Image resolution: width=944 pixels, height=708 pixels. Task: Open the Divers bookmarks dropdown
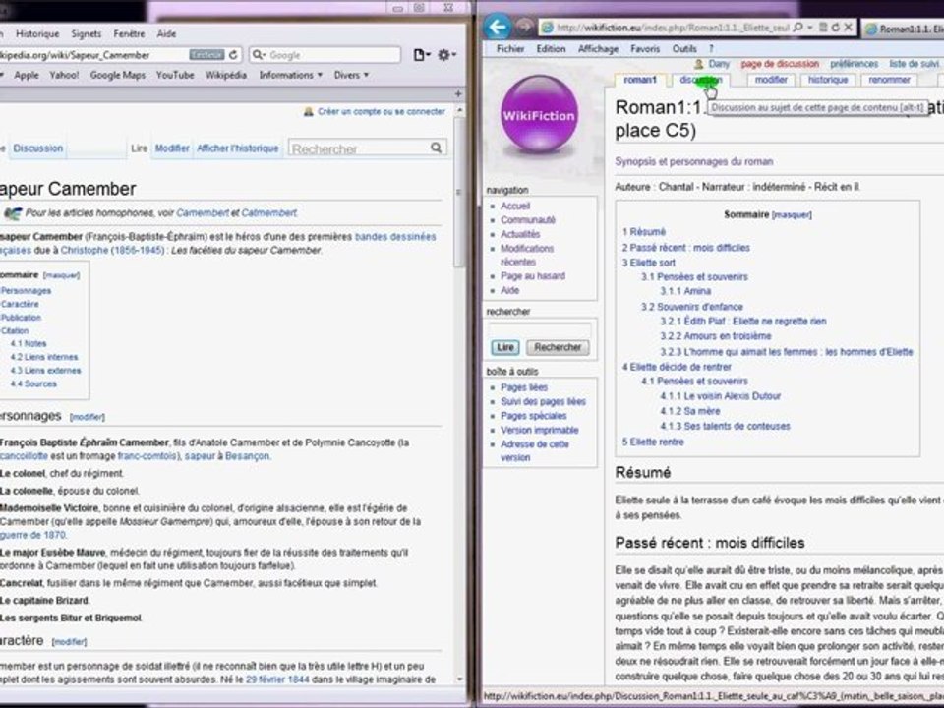(x=351, y=75)
